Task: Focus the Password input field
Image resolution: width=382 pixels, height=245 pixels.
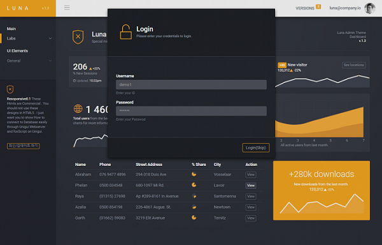Action: [x=191, y=111]
